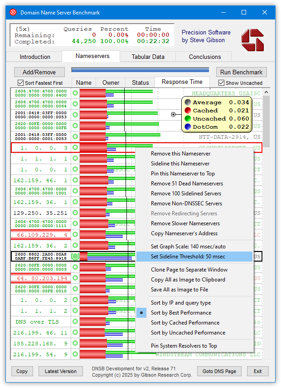Click the Goto DNS Page button
This screenshot has height=388, width=281.
click(219, 371)
